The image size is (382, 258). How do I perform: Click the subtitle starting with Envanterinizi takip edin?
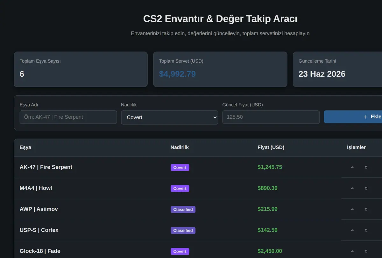pyautogui.click(x=220, y=33)
